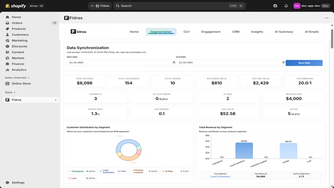Image resolution: width=334 pixels, height=188 pixels.
Task: Click the vertical scrollbar thumb
Action: [x=332, y=39]
